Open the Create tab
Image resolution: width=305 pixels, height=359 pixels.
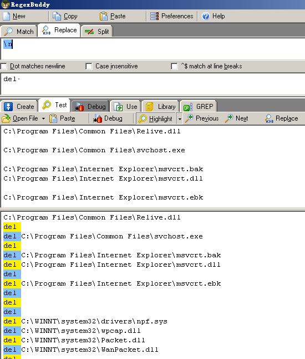pyautogui.click(x=19, y=107)
